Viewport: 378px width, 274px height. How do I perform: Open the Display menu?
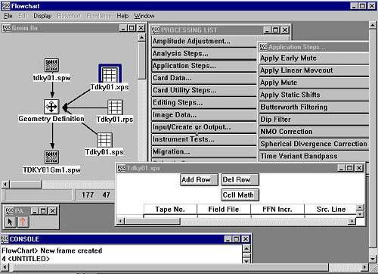tap(42, 16)
